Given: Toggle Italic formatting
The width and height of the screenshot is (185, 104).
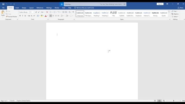Looking at the screenshot, I should (x=23, y=16).
